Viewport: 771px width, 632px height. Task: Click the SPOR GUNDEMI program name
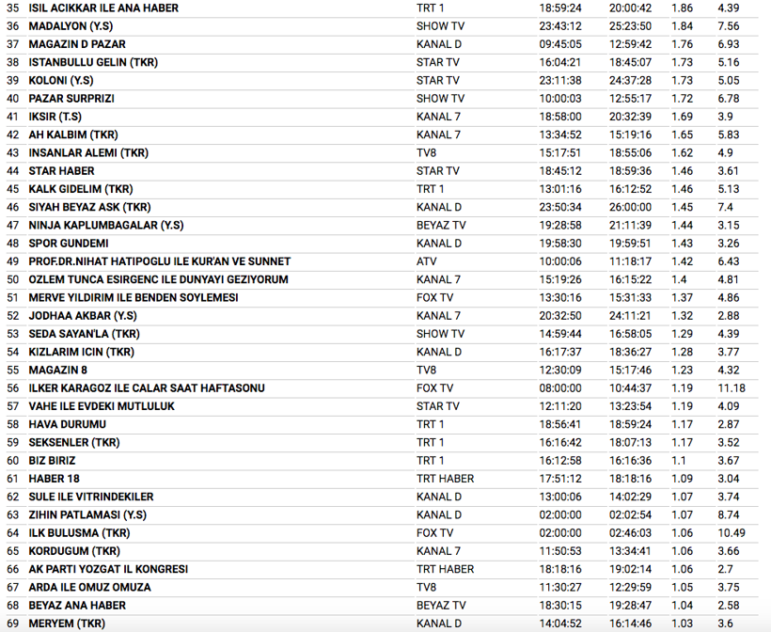pos(69,244)
